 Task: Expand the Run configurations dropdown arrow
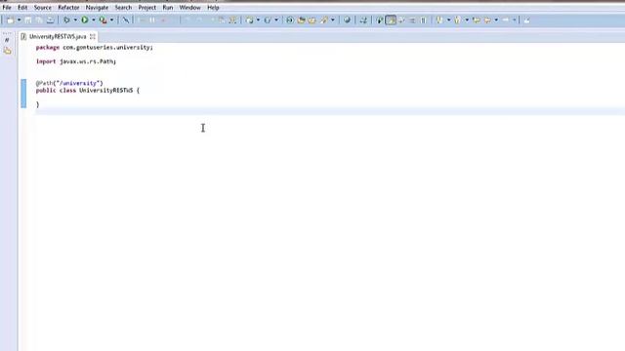94,19
